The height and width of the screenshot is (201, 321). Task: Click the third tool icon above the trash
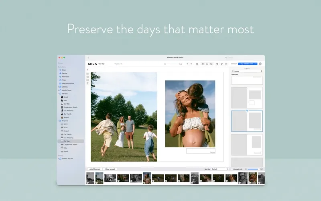pos(87,80)
